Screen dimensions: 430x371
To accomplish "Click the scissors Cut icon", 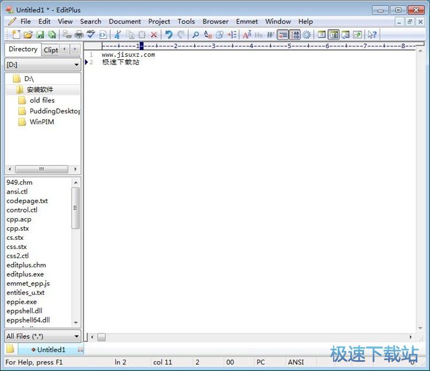I will click(118, 35).
